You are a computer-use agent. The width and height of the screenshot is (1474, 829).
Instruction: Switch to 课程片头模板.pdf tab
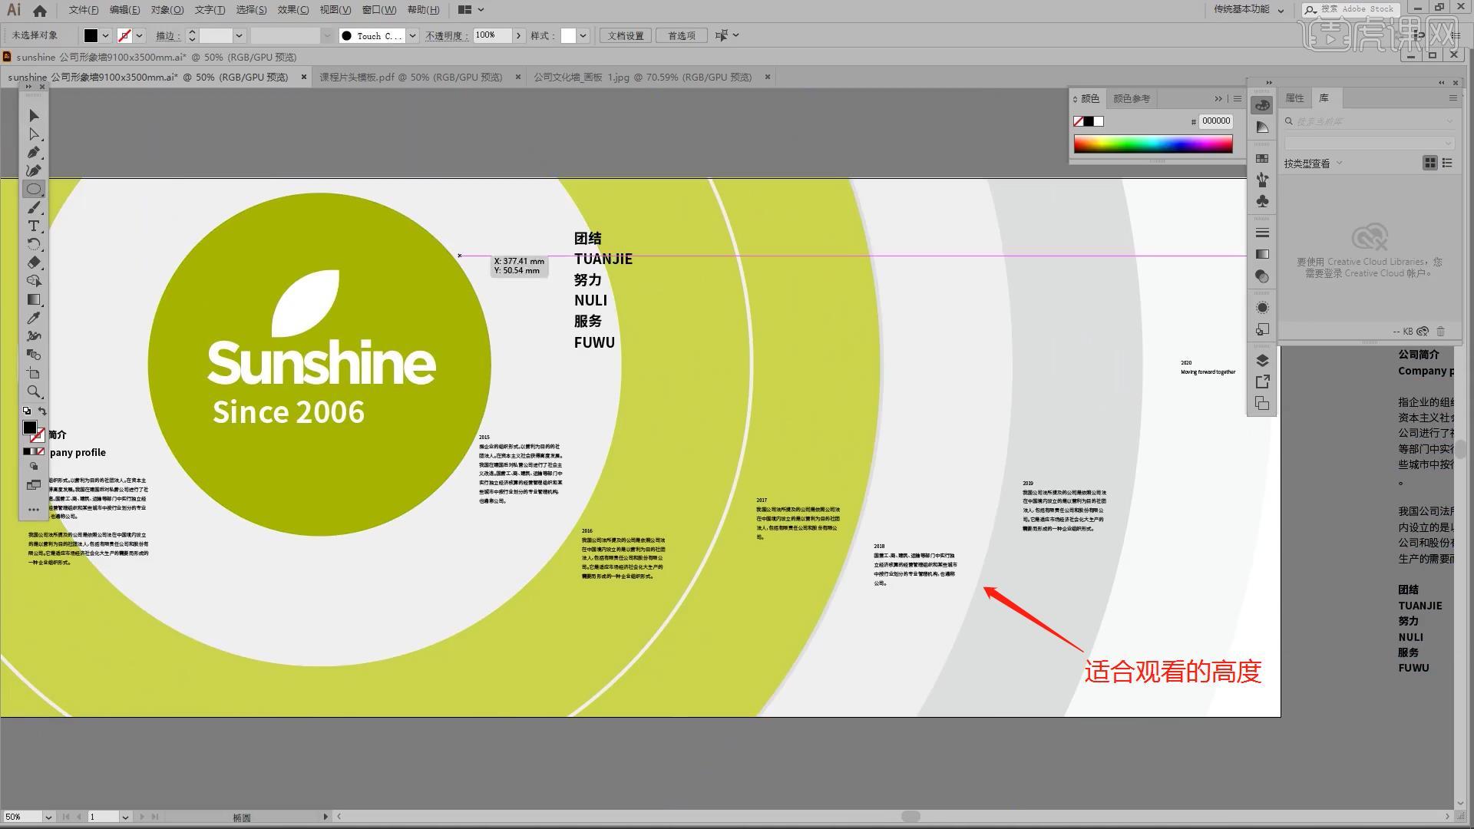(411, 77)
